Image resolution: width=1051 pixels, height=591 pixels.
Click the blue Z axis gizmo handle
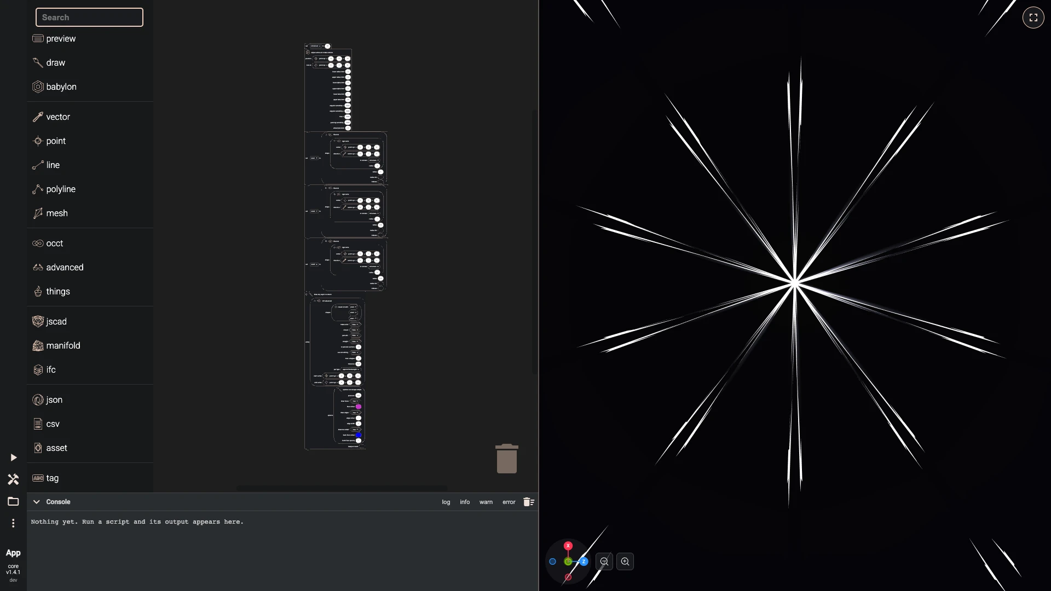[584, 561]
